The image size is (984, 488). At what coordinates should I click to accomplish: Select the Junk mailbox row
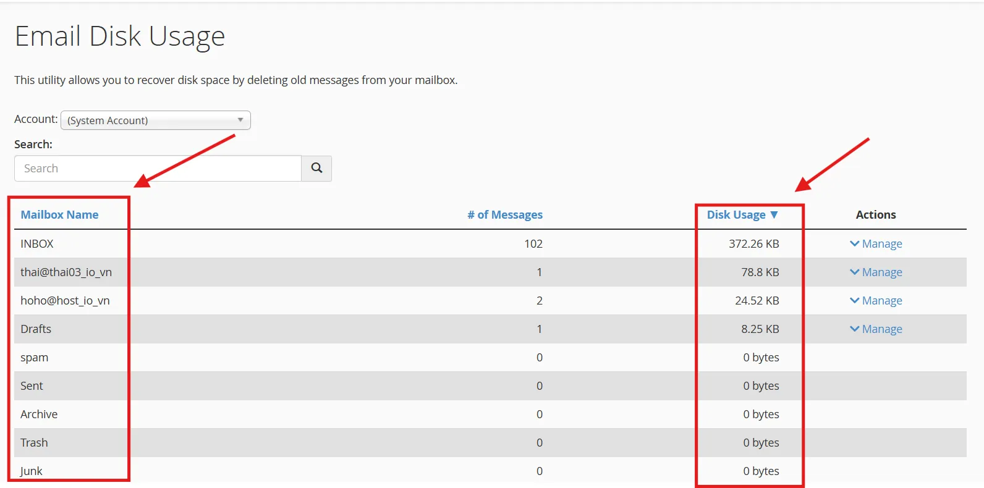(x=31, y=471)
